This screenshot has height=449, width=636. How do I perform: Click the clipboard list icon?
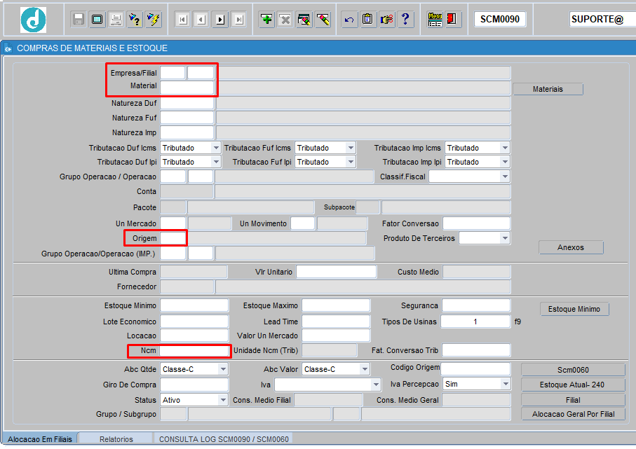(367, 20)
